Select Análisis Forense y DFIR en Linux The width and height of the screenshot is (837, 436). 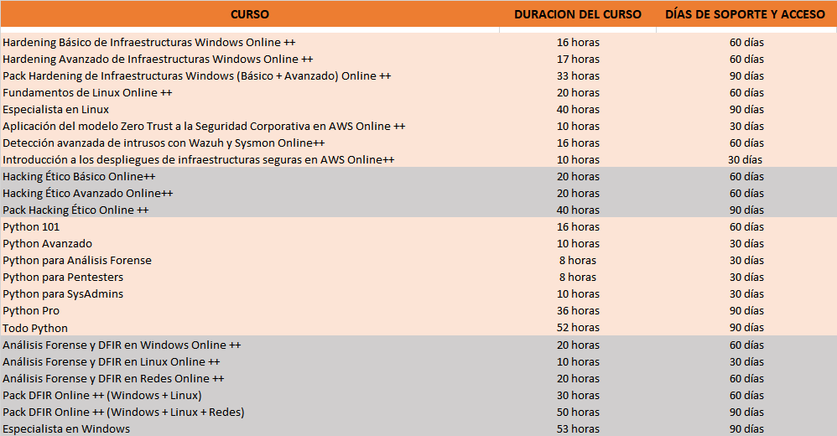111,362
